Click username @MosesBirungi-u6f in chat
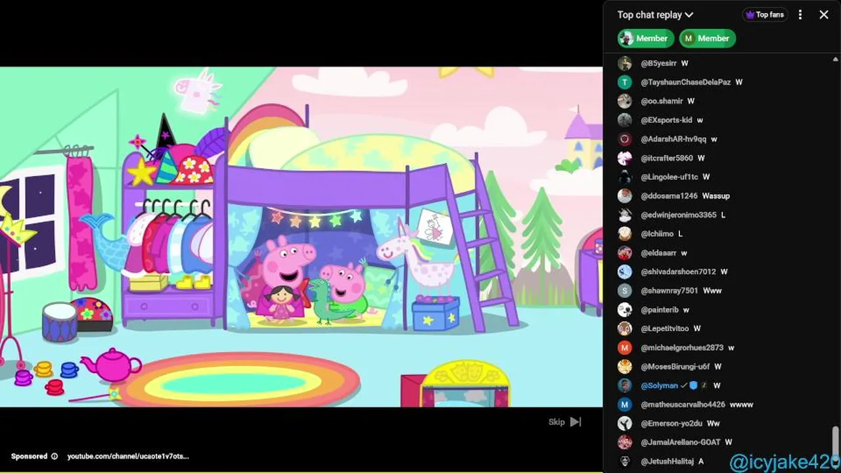 [675, 367]
